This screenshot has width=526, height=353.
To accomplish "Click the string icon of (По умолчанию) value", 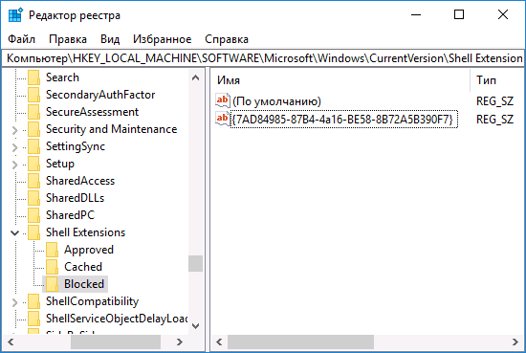I will [x=223, y=100].
